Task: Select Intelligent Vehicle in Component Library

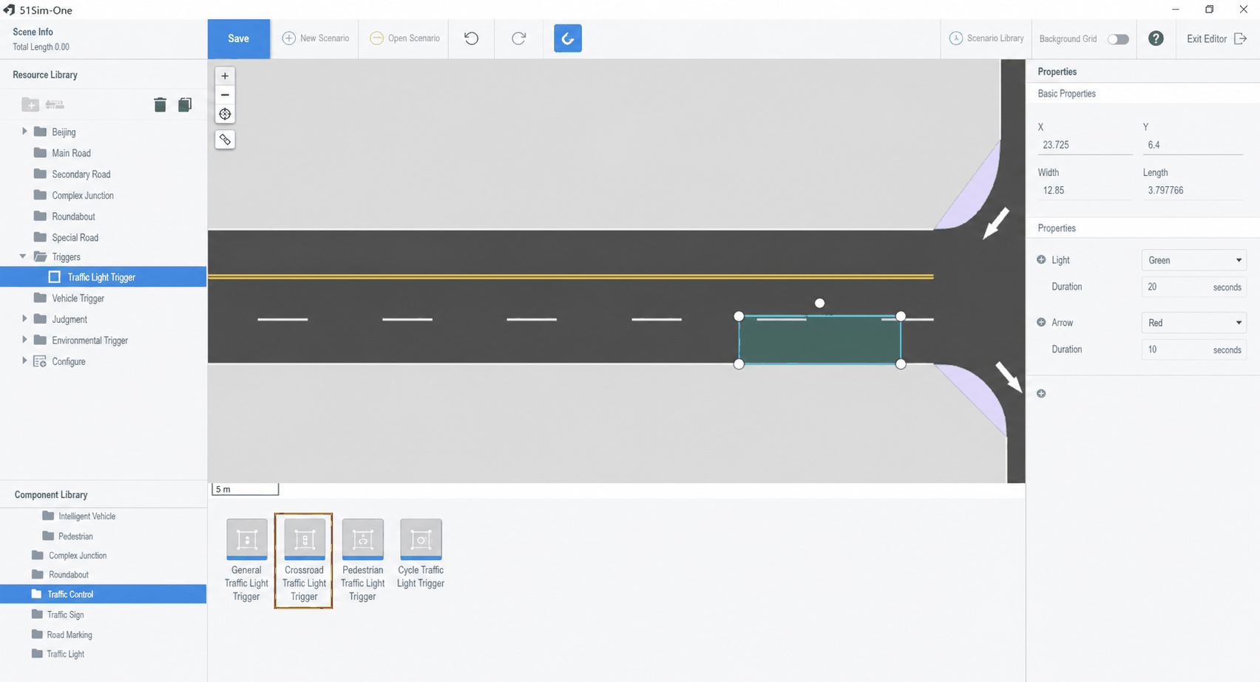Action: 87,516
